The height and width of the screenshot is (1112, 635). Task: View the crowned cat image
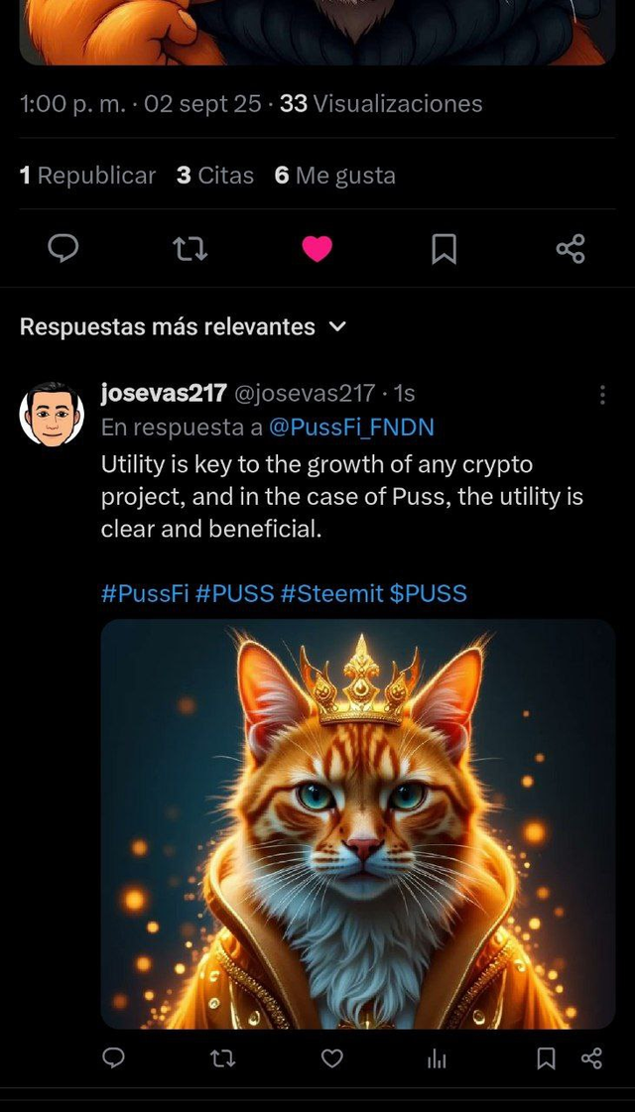pos(358,823)
